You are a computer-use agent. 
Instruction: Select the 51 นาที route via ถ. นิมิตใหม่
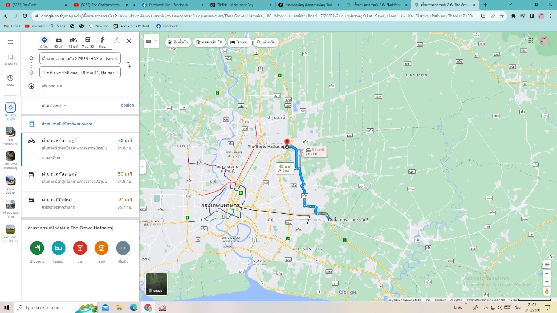click(80, 203)
